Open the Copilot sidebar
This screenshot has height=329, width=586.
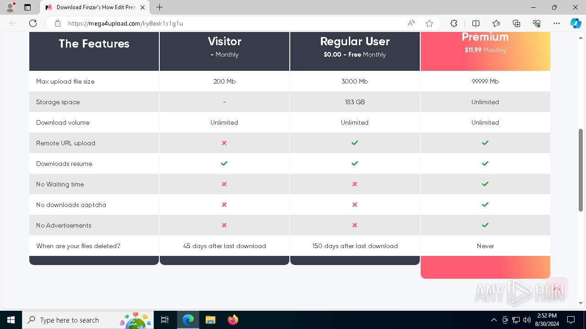point(575,23)
